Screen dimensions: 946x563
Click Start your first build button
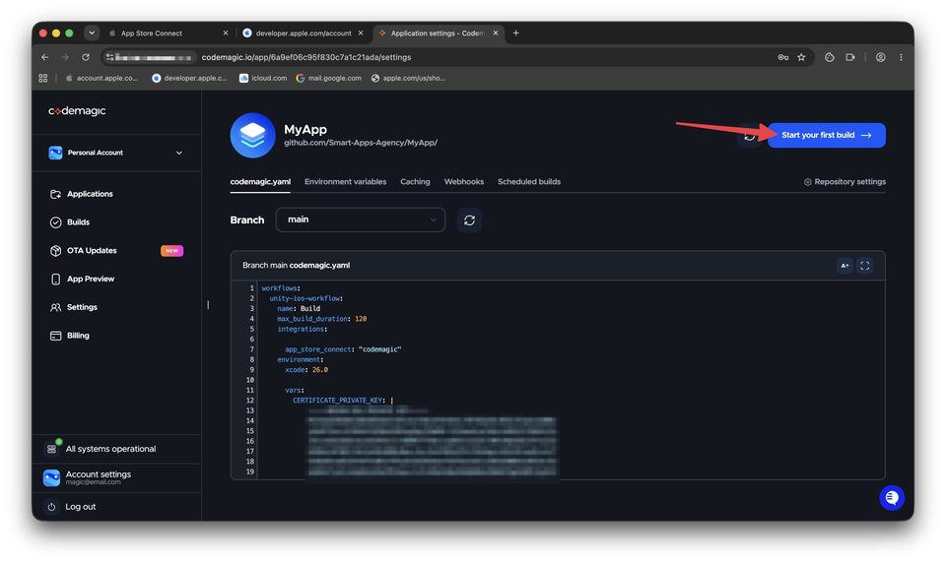coord(826,135)
